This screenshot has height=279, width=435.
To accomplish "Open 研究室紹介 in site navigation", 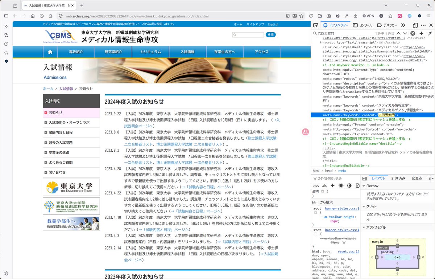I will [x=113, y=52].
